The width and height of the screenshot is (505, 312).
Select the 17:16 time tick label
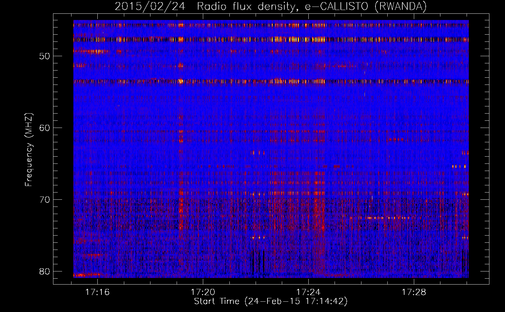click(98, 292)
